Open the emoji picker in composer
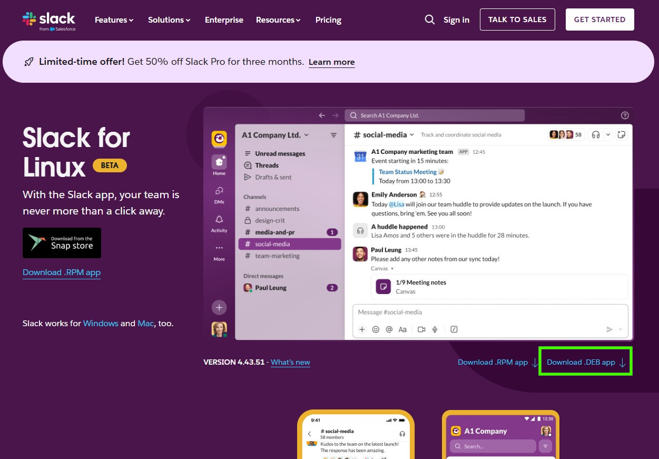Image resolution: width=659 pixels, height=459 pixels. [376, 329]
